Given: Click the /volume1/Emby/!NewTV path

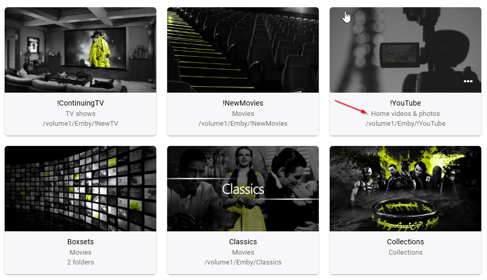Looking at the screenshot, I should pyautogui.click(x=80, y=124).
